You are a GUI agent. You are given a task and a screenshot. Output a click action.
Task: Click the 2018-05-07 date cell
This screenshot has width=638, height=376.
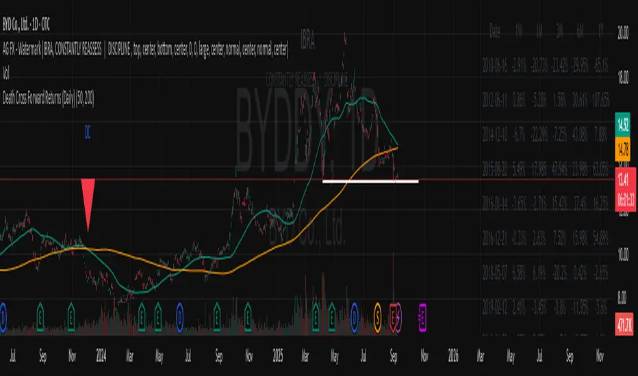click(x=495, y=272)
